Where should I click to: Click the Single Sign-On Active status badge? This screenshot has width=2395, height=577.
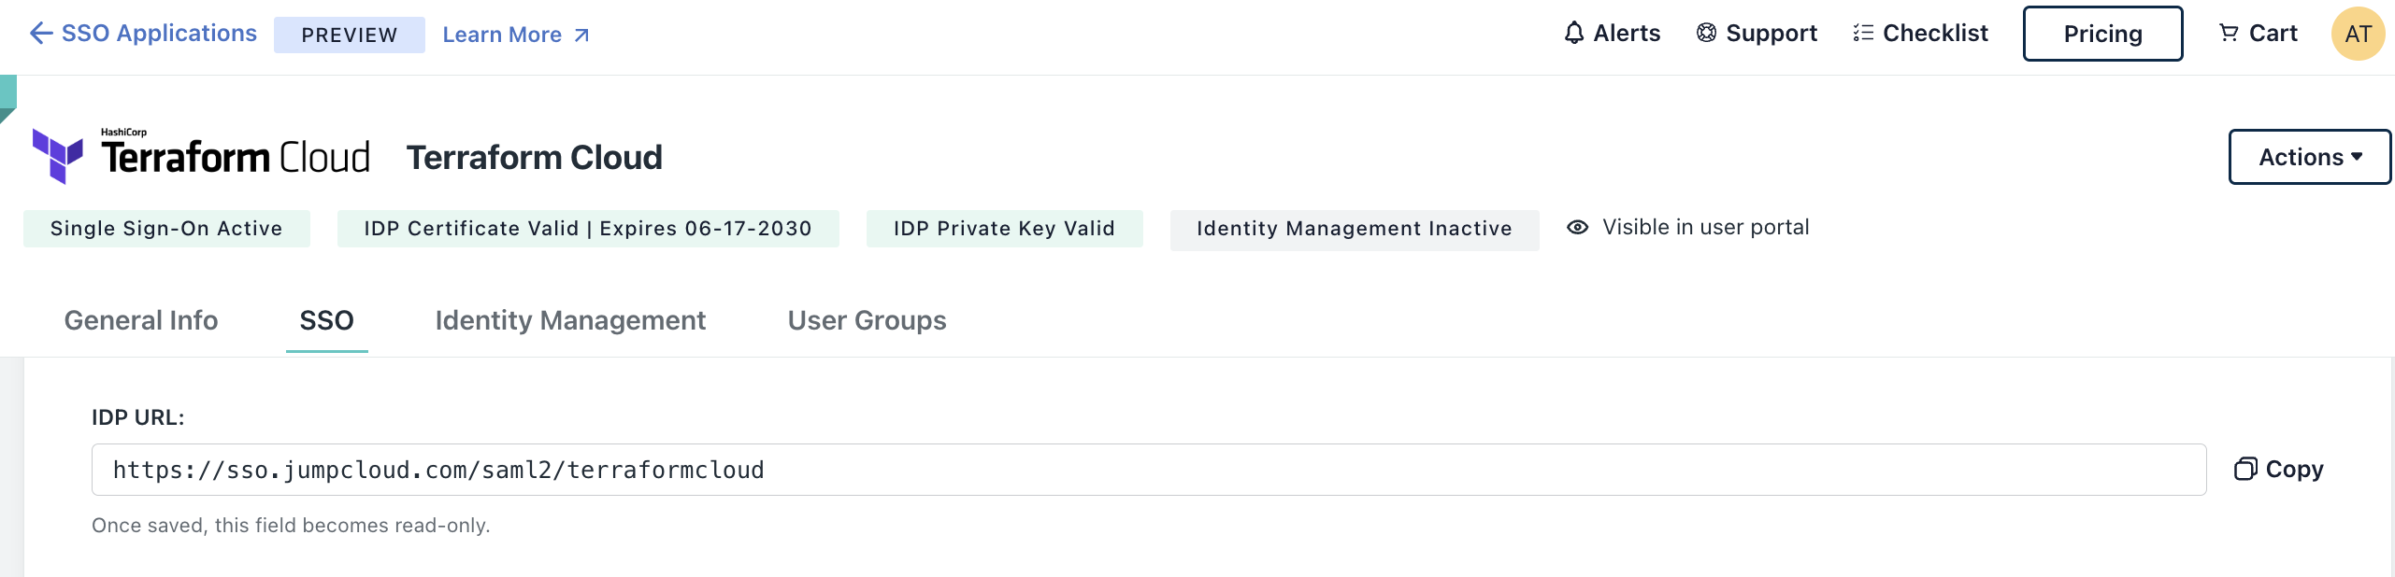pyautogui.click(x=166, y=229)
